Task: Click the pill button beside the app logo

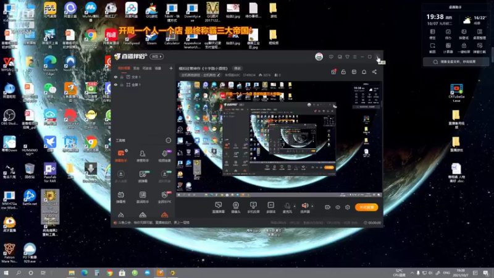Action: [157, 56]
